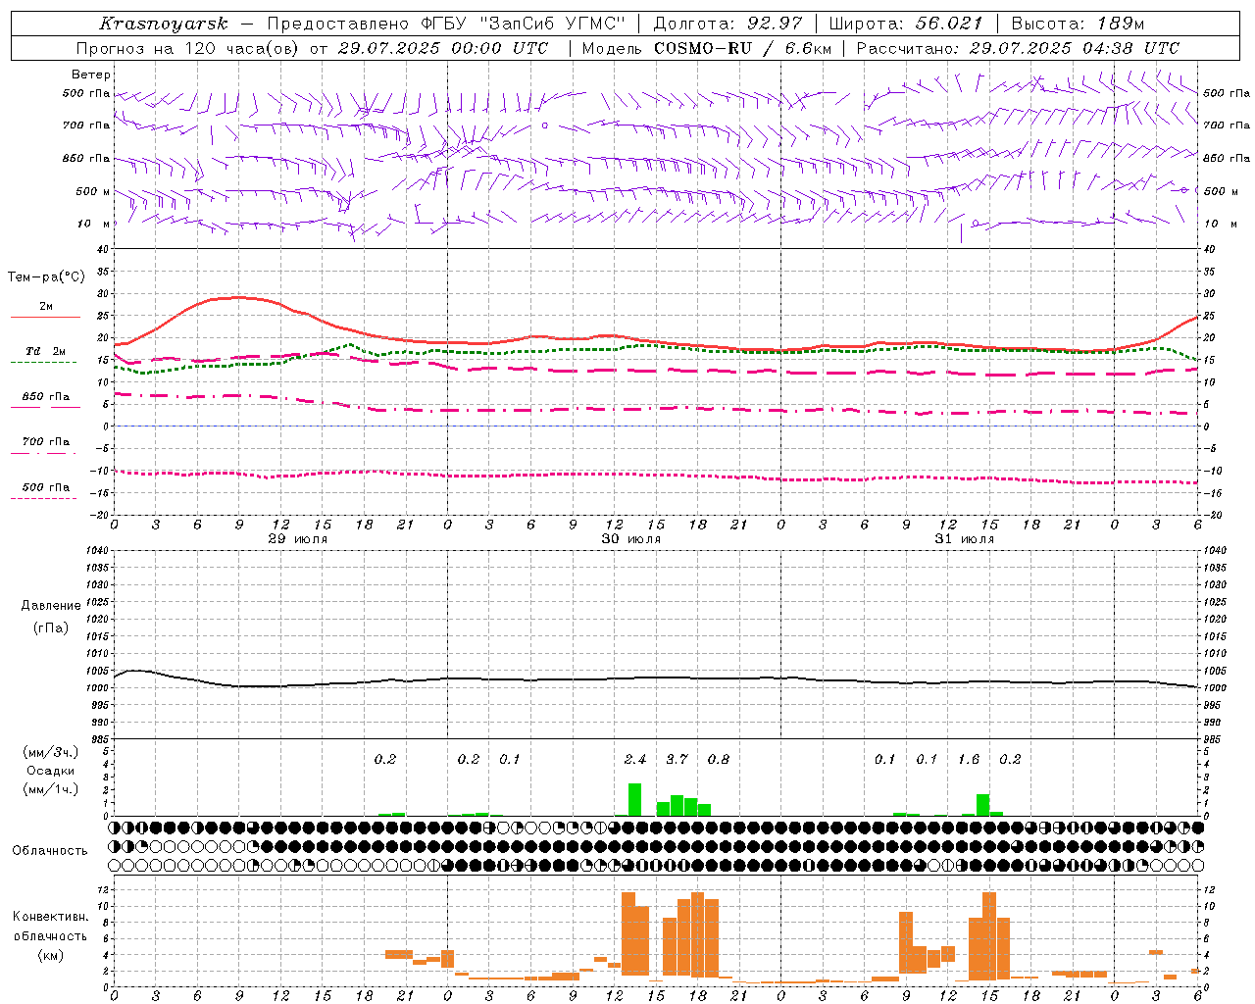Click the Krasnoyarsk station title
Screen dimensions: 1255x1004
tap(163, 24)
